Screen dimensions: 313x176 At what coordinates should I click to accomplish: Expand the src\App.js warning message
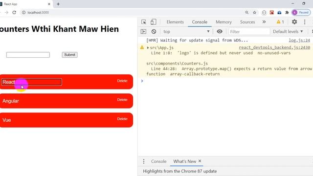(x=148, y=48)
